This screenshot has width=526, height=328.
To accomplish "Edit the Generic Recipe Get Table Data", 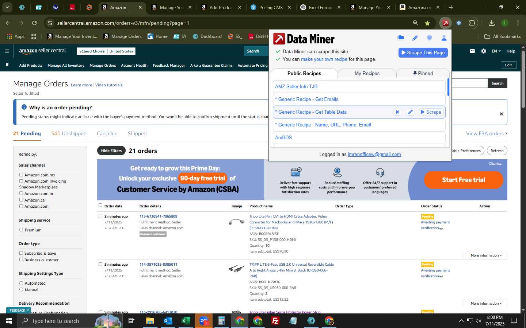I will [x=411, y=112].
